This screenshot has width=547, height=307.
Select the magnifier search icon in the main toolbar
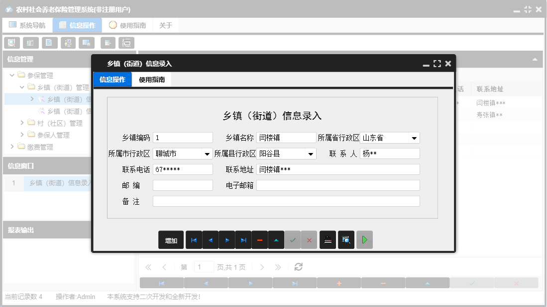(x=11, y=42)
